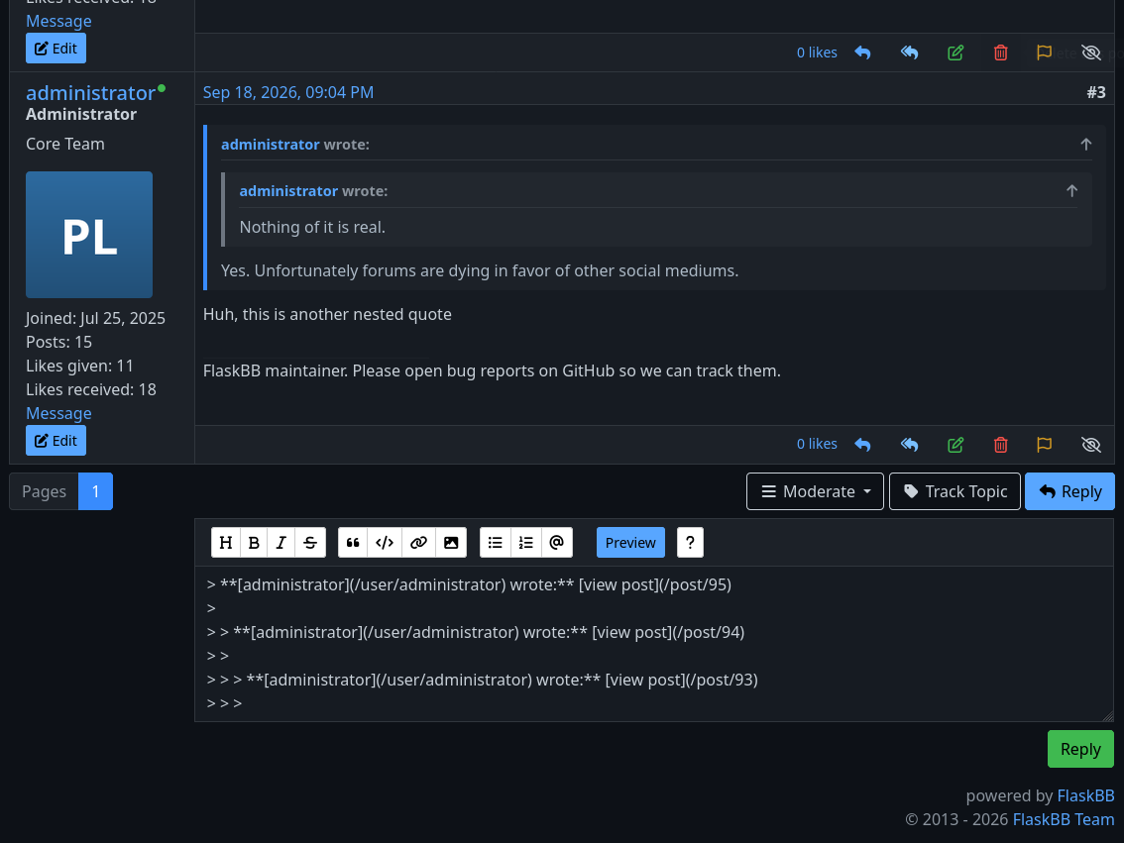Insert a hyperlink with the link icon
This screenshot has height=843, width=1124.
[x=418, y=542]
